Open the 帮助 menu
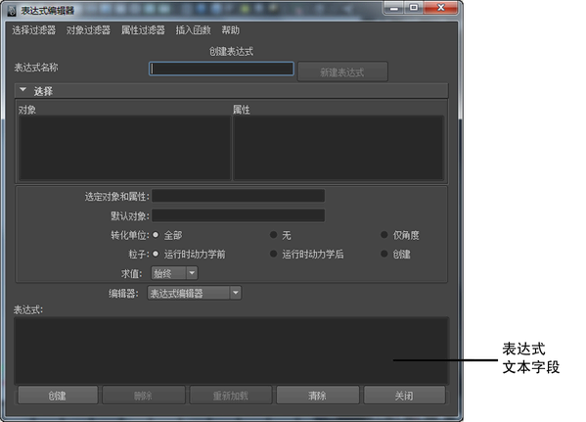 (x=231, y=30)
